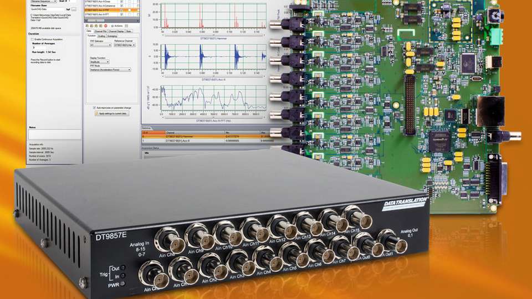Viewport: 532px width, 299px height.
Task: Open the FRF Mode dropdown
Action: coord(110,70)
